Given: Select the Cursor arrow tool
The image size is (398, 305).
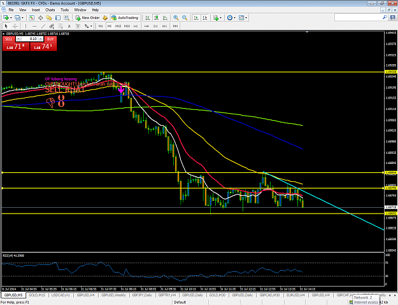Looking at the screenshot, I should point(6,26).
